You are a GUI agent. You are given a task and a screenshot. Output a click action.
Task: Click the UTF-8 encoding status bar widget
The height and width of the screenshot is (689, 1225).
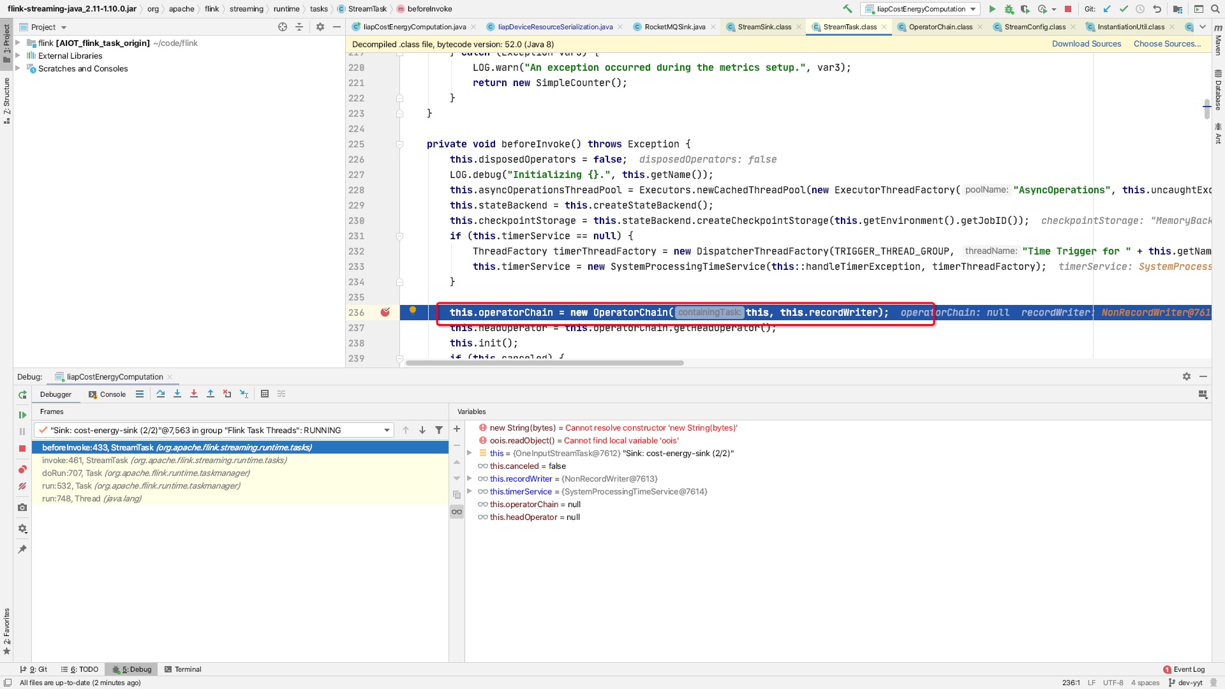click(x=1113, y=683)
